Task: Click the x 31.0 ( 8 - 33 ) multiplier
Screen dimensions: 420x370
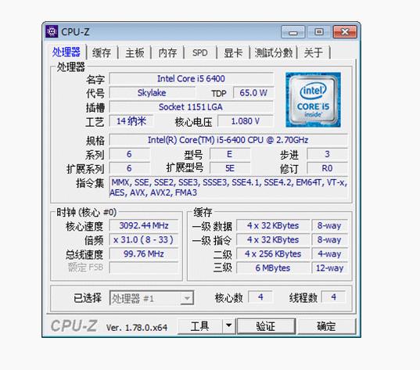Action: click(x=144, y=239)
